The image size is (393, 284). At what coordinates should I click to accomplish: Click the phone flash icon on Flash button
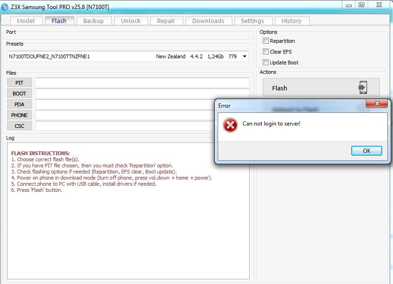pos(362,87)
